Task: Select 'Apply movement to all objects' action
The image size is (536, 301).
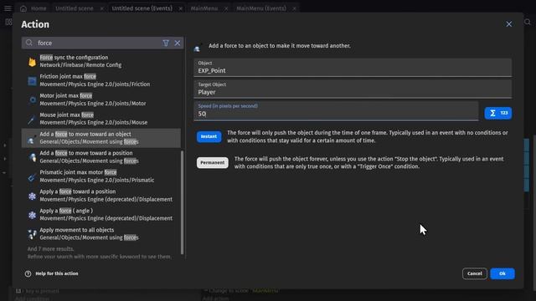Action: tap(100, 234)
